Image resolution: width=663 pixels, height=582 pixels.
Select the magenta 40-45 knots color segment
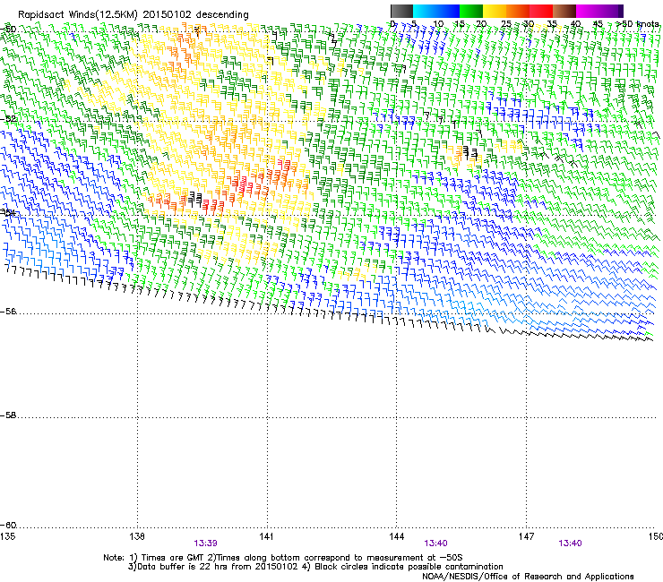593,11
